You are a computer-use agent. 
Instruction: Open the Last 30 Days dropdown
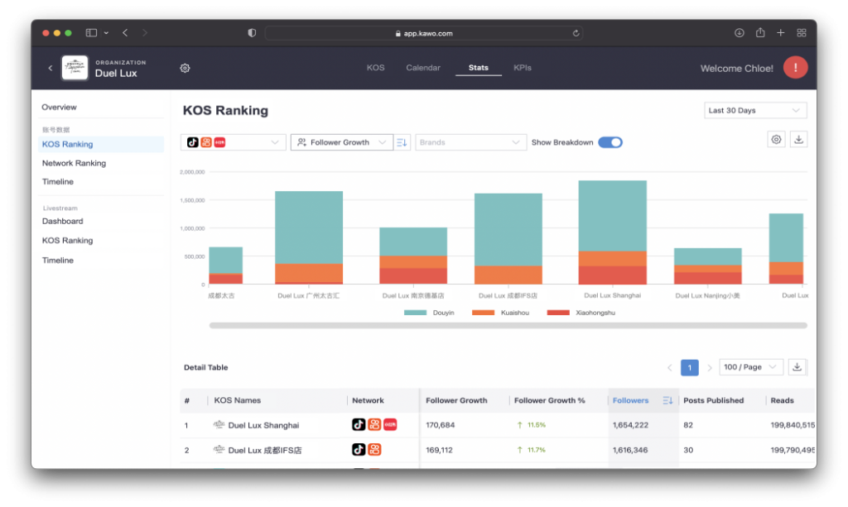click(754, 111)
